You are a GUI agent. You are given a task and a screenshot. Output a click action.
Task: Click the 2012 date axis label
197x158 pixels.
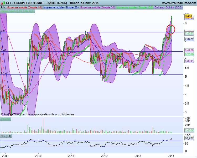coord(104,156)
